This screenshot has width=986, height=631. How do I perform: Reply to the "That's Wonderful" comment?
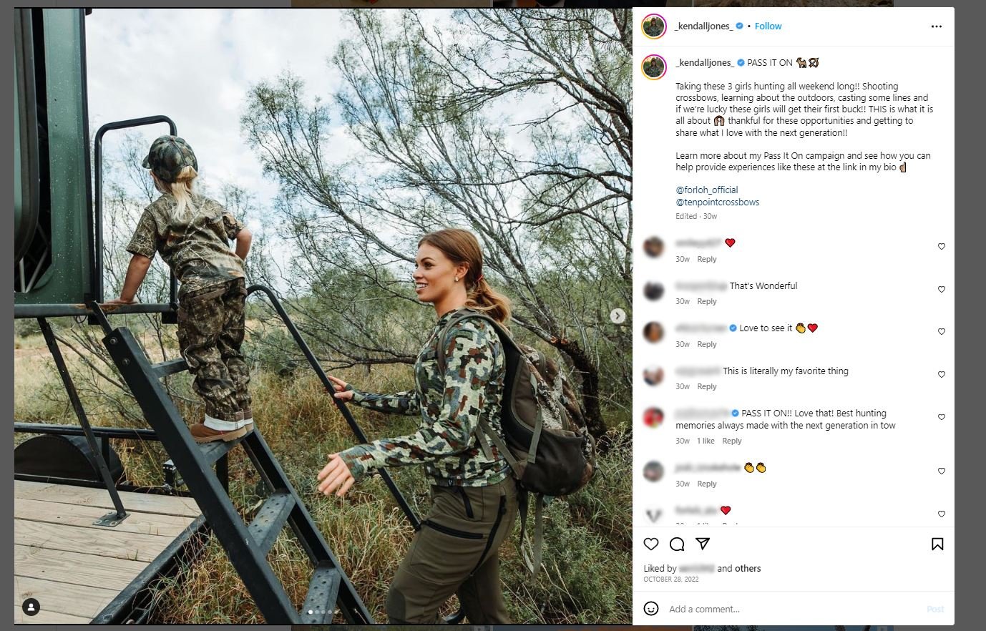pos(707,302)
